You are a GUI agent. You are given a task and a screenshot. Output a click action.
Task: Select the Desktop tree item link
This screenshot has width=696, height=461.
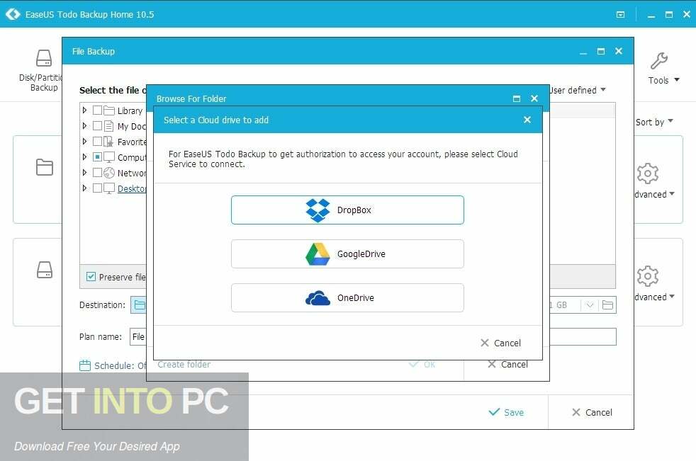131,188
